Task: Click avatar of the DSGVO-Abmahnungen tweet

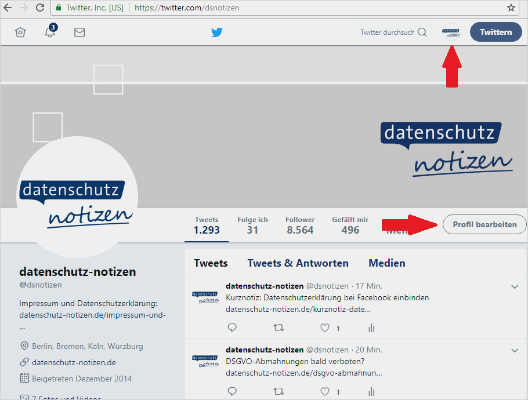Action: (205, 361)
